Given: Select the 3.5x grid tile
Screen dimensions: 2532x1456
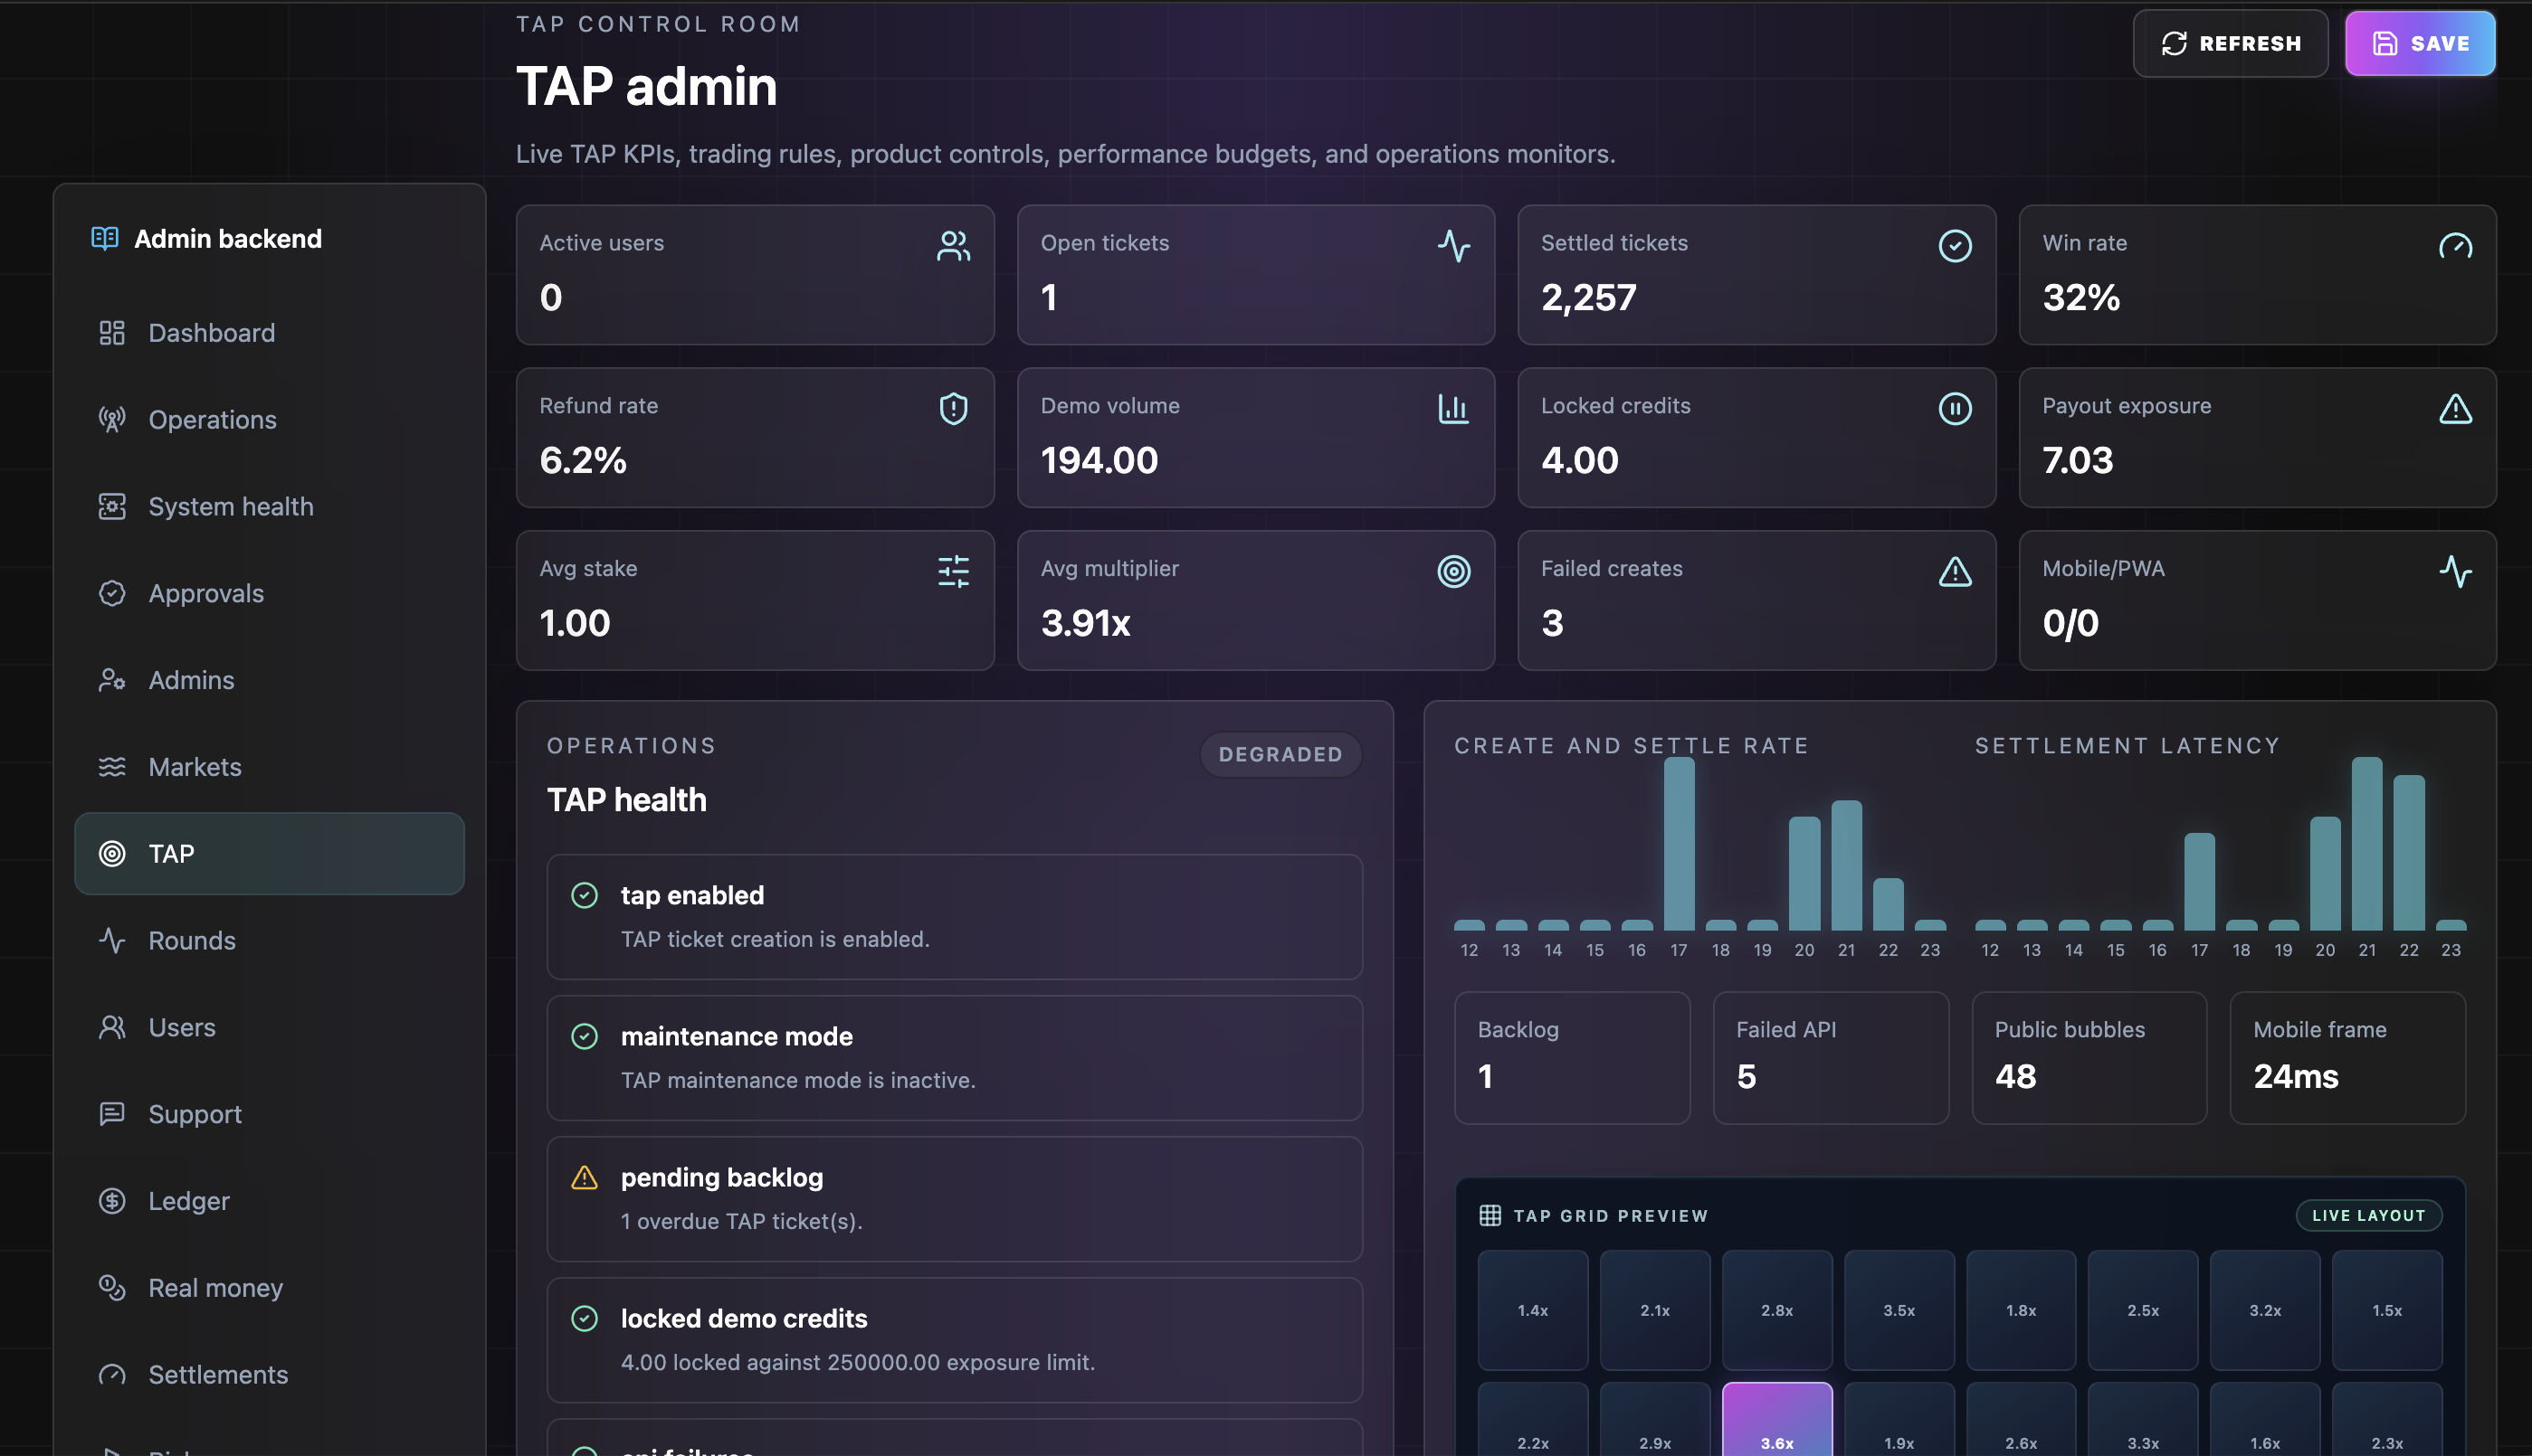Looking at the screenshot, I should tap(1899, 1310).
